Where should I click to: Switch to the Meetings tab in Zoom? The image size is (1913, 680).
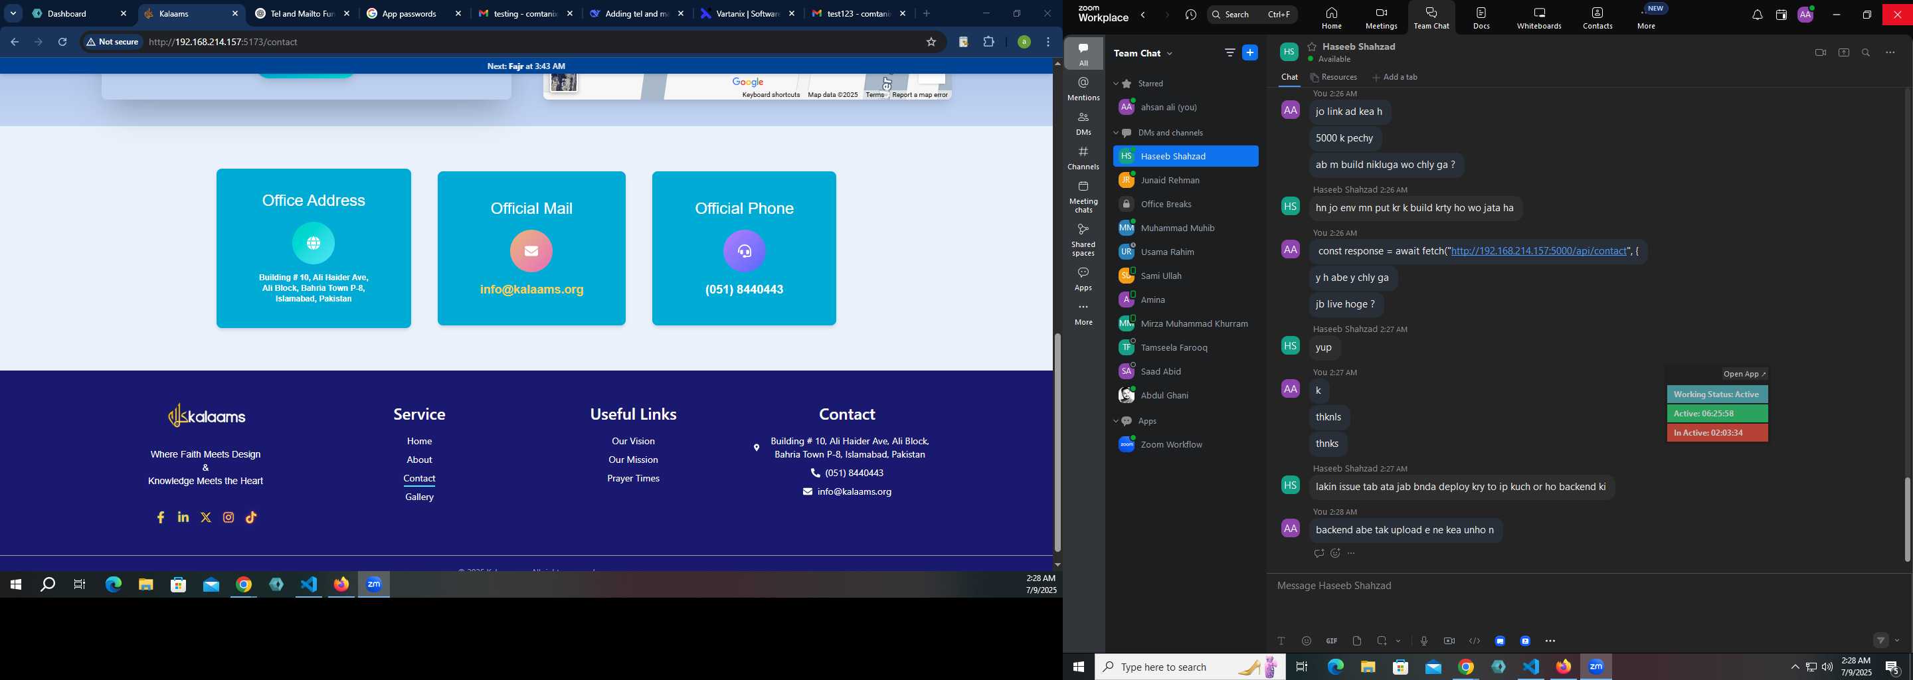[1382, 19]
